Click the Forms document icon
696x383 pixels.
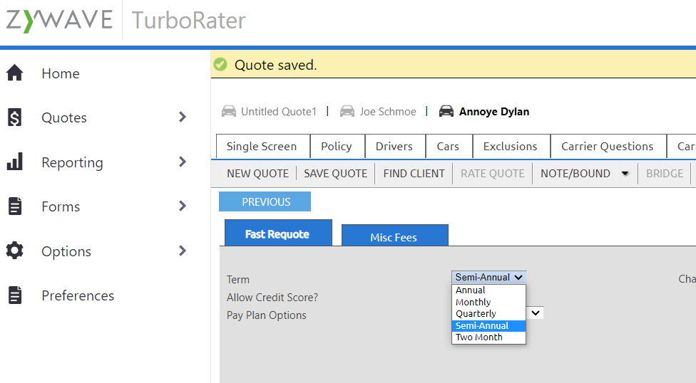15,206
